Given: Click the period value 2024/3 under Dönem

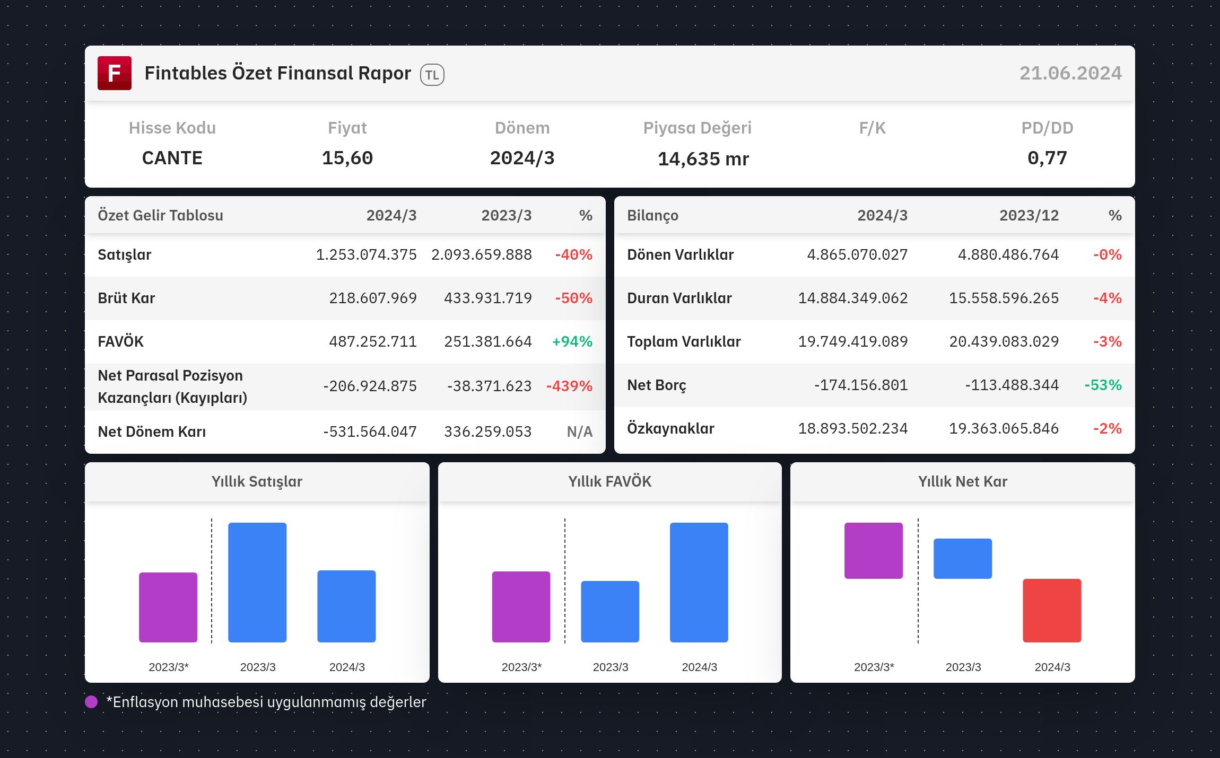Looking at the screenshot, I should pyautogui.click(x=522, y=158).
